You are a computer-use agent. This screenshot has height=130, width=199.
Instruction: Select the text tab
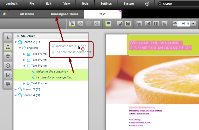[102, 14]
